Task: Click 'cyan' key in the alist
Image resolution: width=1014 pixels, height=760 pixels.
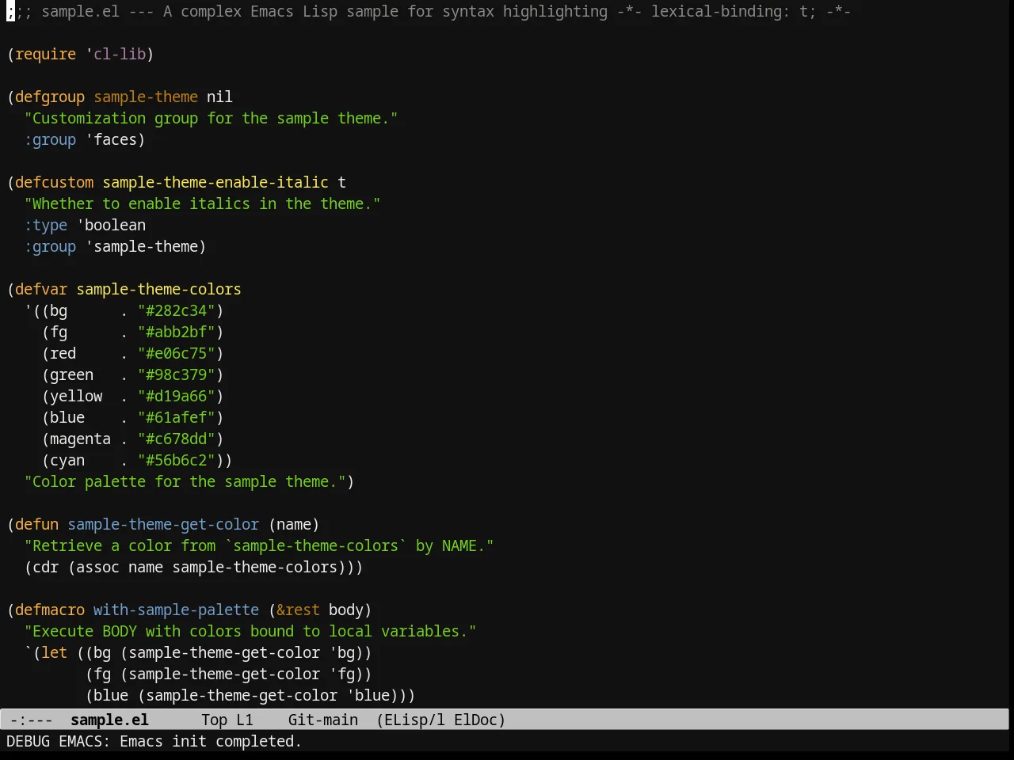Action: point(67,460)
